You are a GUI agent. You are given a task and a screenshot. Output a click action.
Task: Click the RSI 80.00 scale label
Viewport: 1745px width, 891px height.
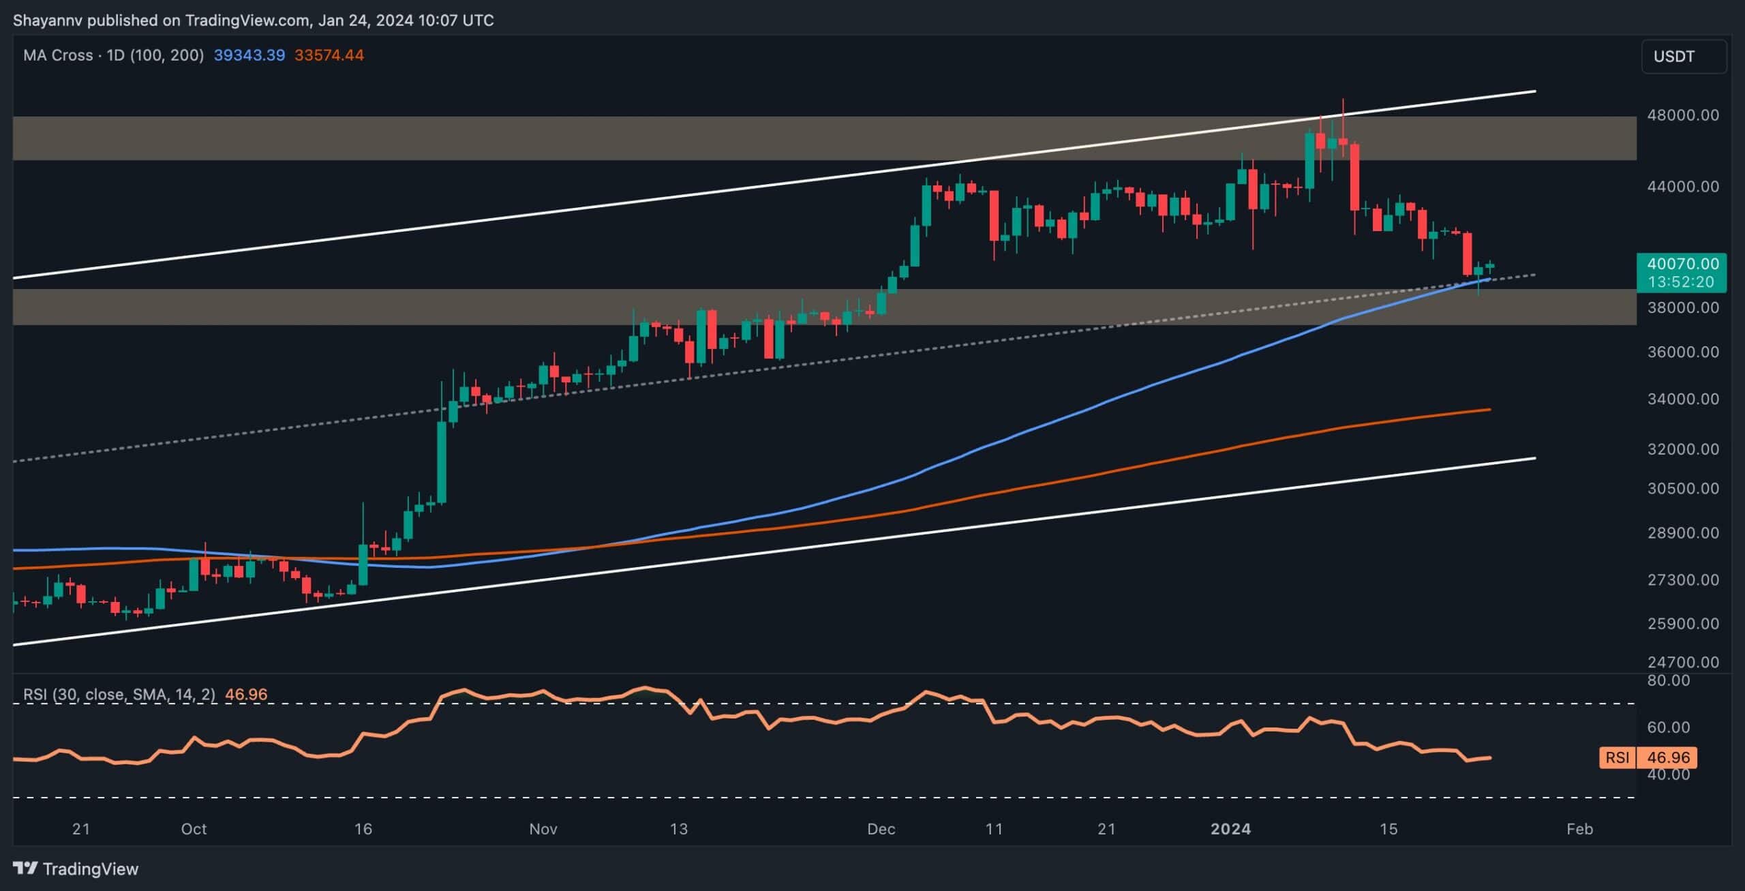1668,680
